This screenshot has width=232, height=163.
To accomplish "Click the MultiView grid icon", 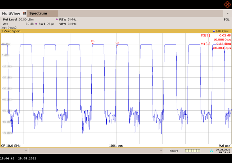I will click(x=24, y=14).
